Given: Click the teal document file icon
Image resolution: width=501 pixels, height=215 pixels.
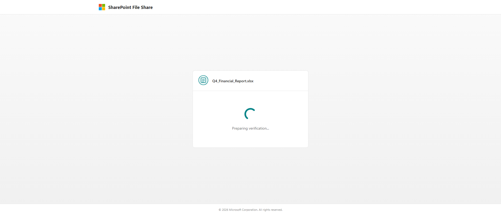Looking at the screenshot, I should point(203,80).
